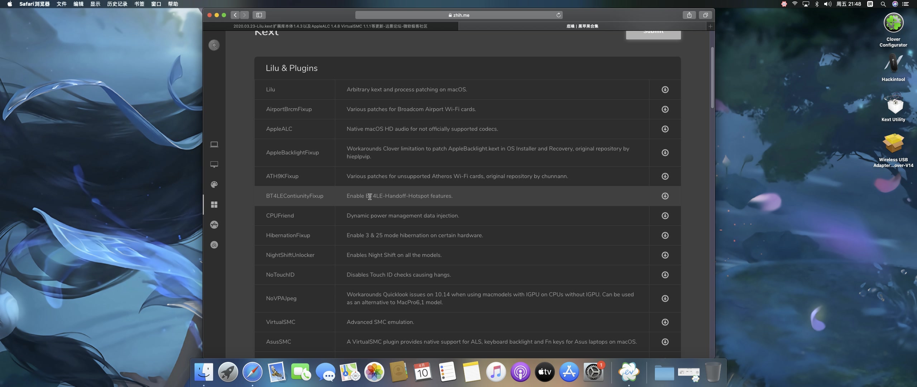
Task: Download HibernationFixup kext
Action: tap(665, 235)
